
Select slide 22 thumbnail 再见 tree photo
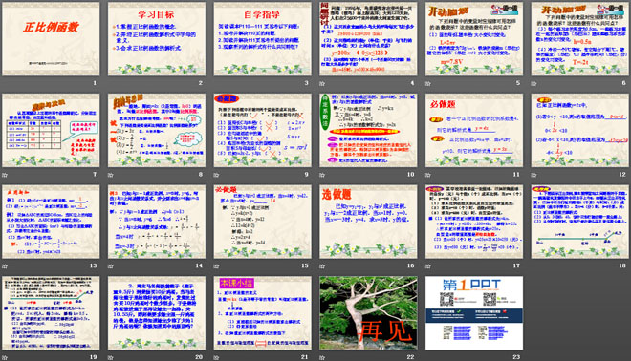(x=368, y=312)
